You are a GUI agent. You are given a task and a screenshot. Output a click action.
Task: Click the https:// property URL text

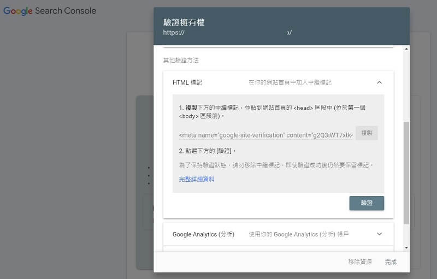tap(174, 33)
